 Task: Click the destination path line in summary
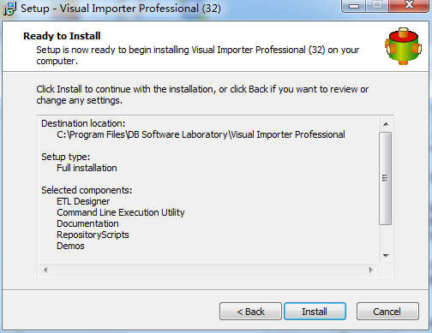pos(201,134)
